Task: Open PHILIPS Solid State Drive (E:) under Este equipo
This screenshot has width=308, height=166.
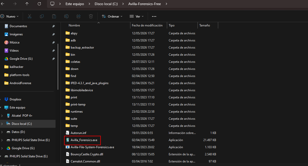Action: tap(31, 140)
